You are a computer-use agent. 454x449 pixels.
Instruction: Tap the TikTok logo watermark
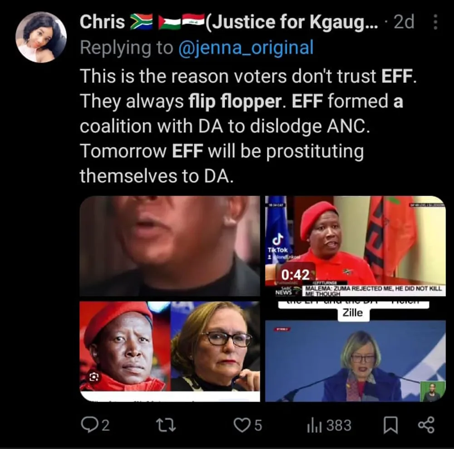click(x=278, y=243)
